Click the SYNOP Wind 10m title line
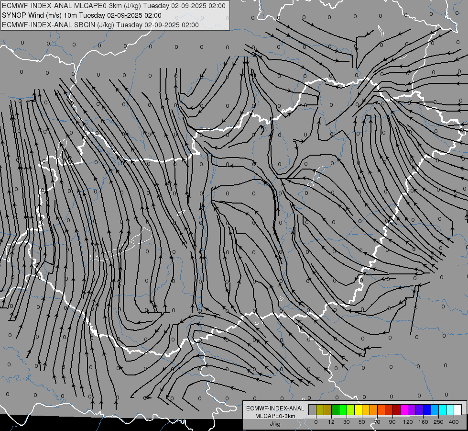This screenshot has width=468, height=431. (81, 15)
